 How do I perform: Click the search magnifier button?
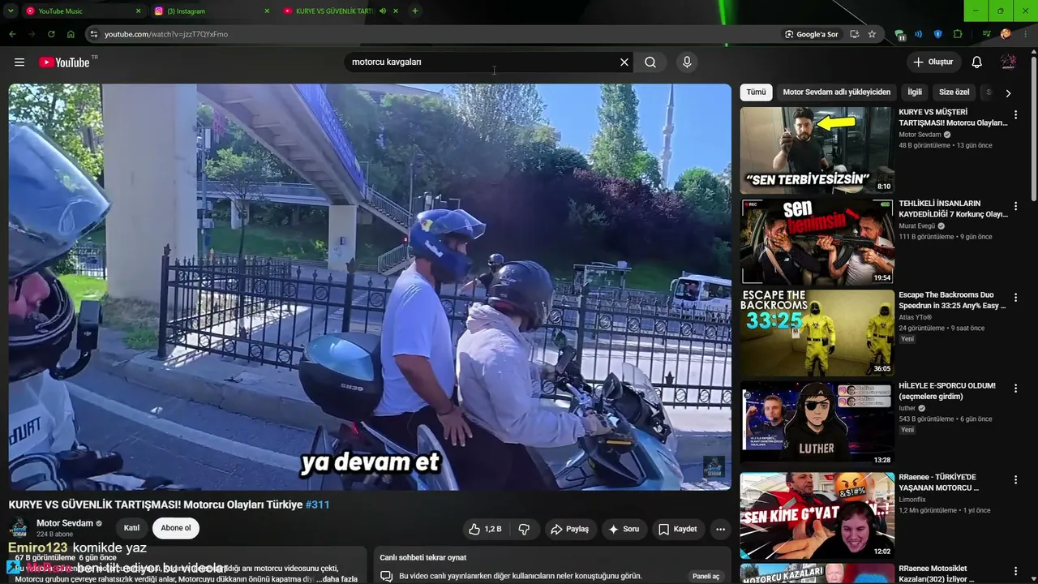pyautogui.click(x=650, y=62)
